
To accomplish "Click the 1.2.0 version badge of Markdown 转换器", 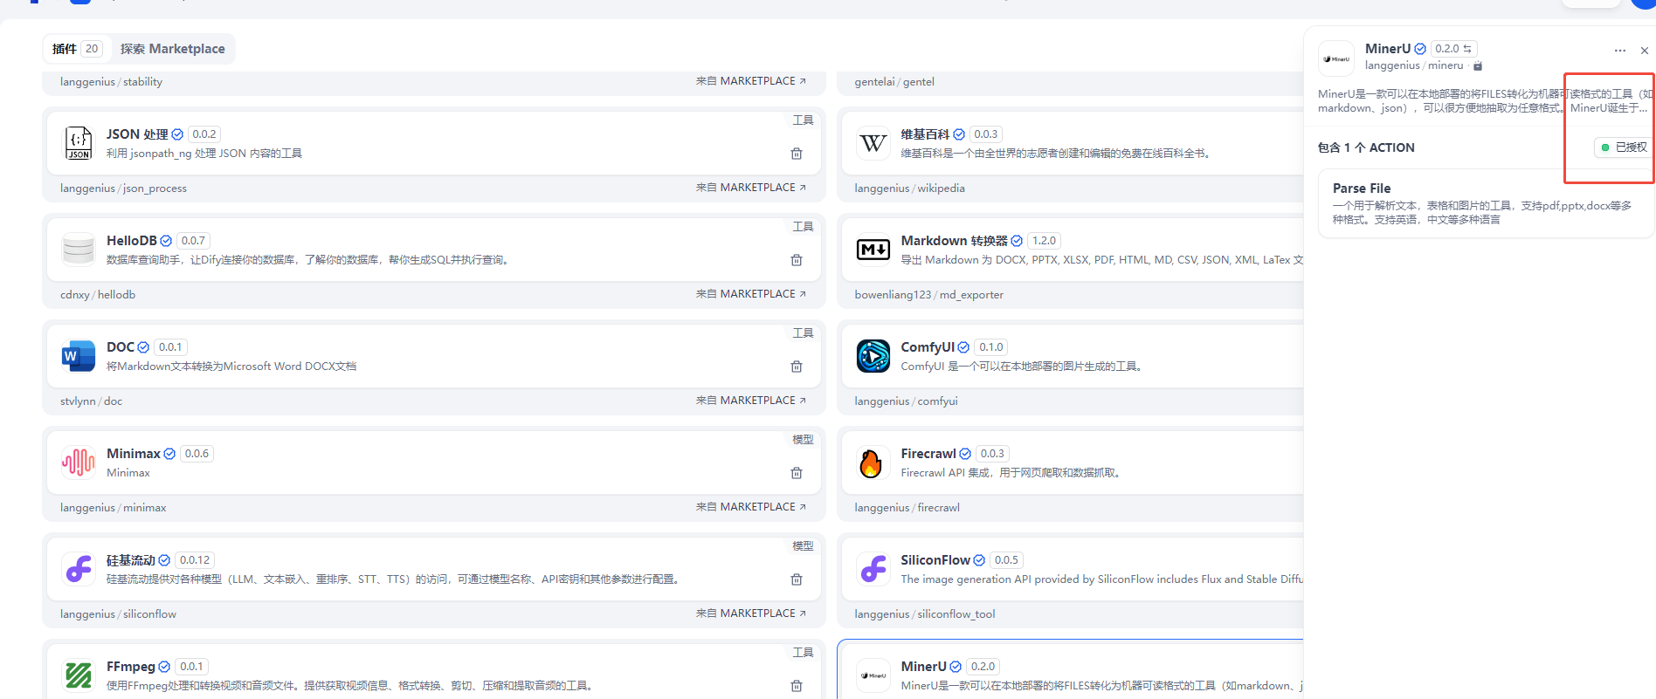I will (x=1044, y=241).
